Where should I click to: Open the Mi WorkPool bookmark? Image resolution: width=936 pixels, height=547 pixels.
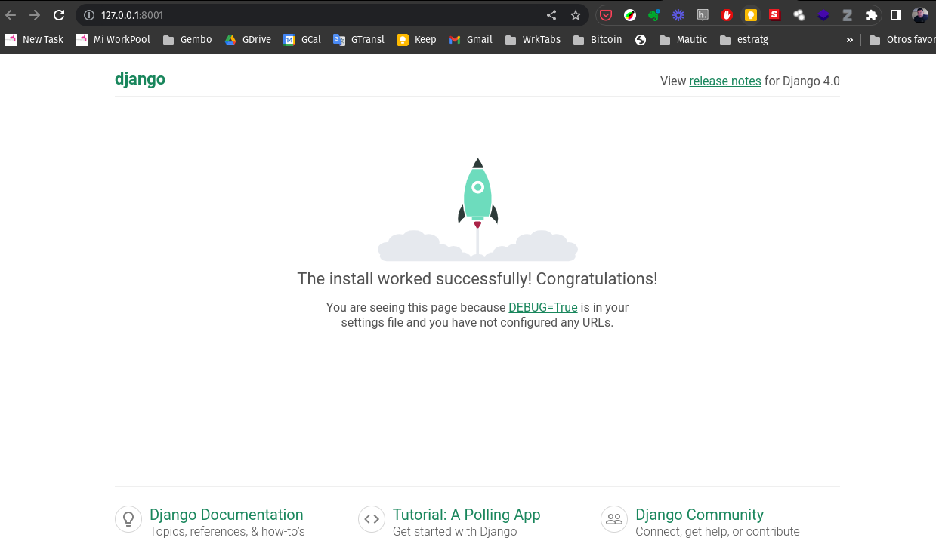[x=113, y=40]
